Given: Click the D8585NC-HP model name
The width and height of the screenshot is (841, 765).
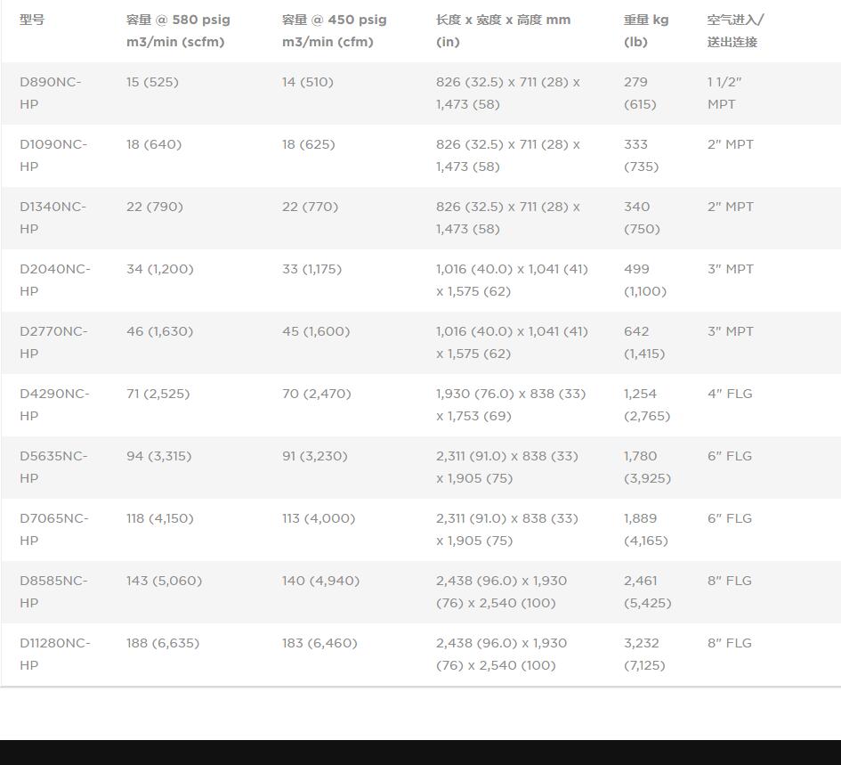Looking at the screenshot, I should 53,591.
